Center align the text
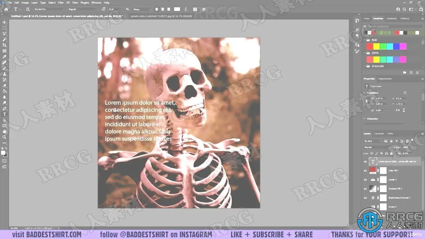The image size is (425, 239). click(x=163, y=9)
